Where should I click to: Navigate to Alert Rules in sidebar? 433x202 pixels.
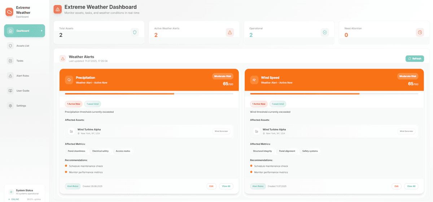click(x=22, y=76)
